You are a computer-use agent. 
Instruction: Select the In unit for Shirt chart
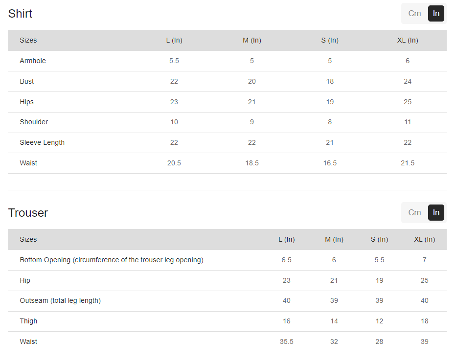click(x=436, y=14)
